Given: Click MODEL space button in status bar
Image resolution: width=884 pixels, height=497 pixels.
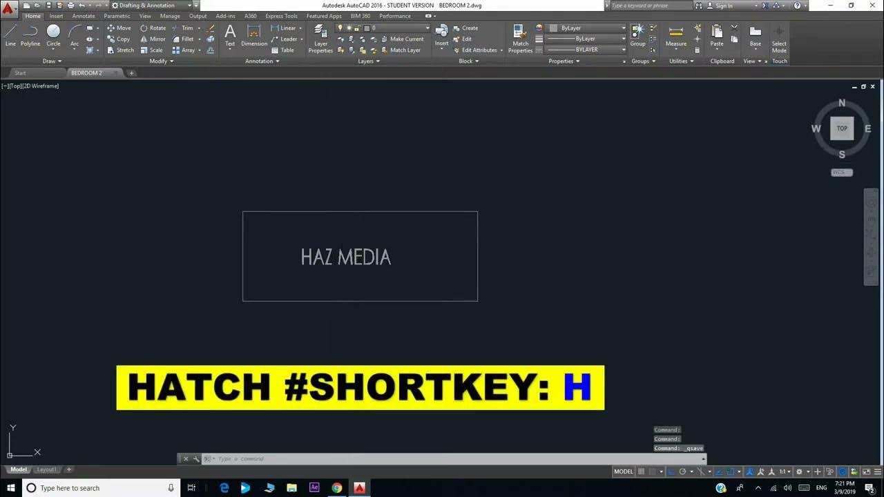Looking at the screenshot, I should point(624,471).
